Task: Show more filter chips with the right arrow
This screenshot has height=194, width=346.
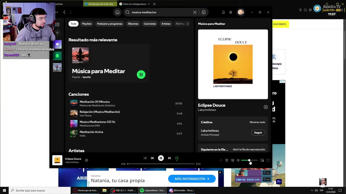Action: (188, 24)
